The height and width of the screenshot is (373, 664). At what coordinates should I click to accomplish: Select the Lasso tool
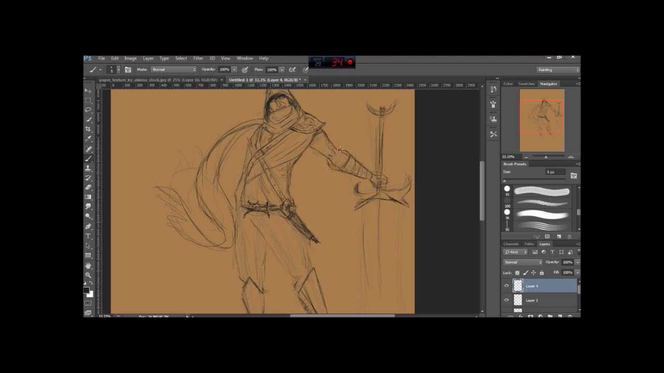coord(88,109)
